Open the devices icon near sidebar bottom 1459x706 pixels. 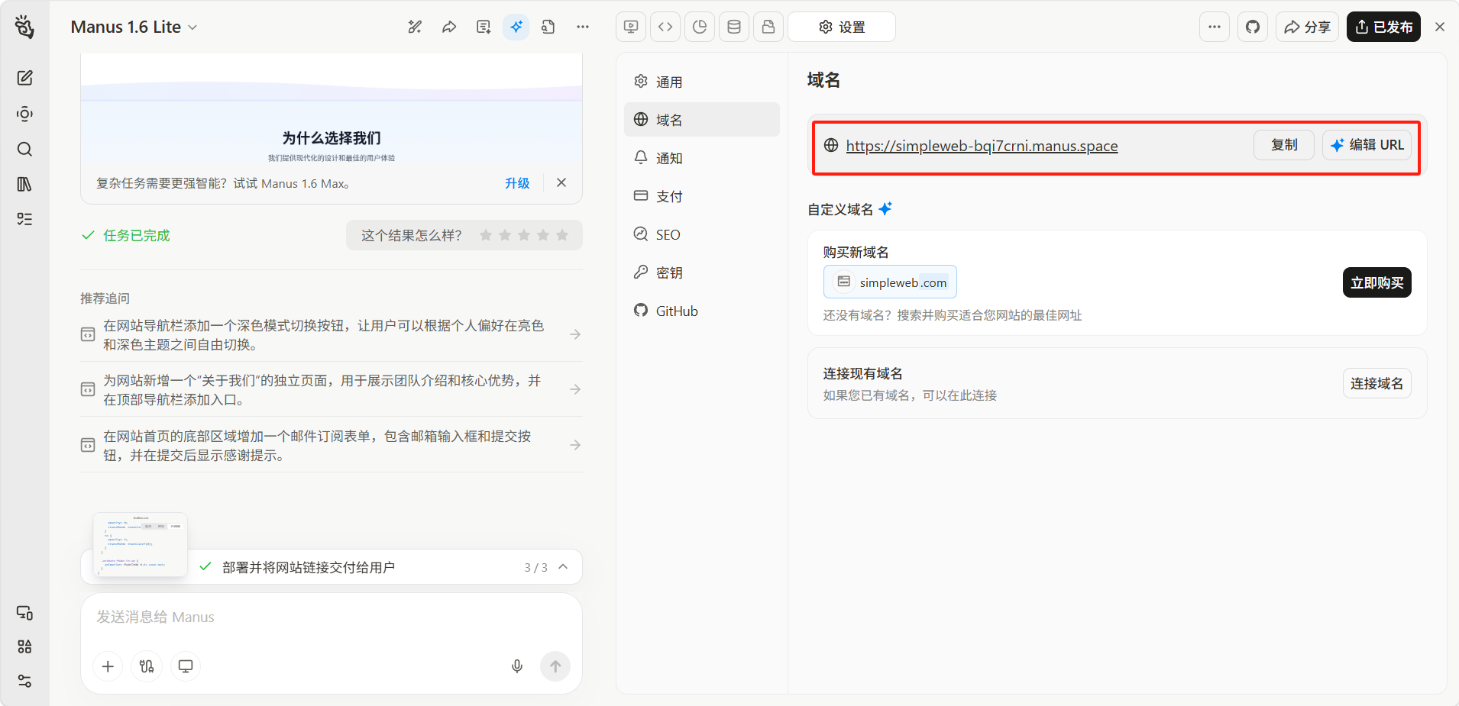24,613
